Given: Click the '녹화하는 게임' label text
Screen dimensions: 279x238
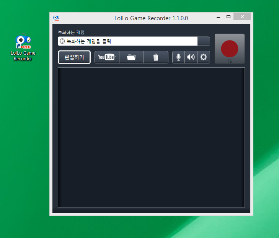Looking at the screenshot, I should point(71,32).
